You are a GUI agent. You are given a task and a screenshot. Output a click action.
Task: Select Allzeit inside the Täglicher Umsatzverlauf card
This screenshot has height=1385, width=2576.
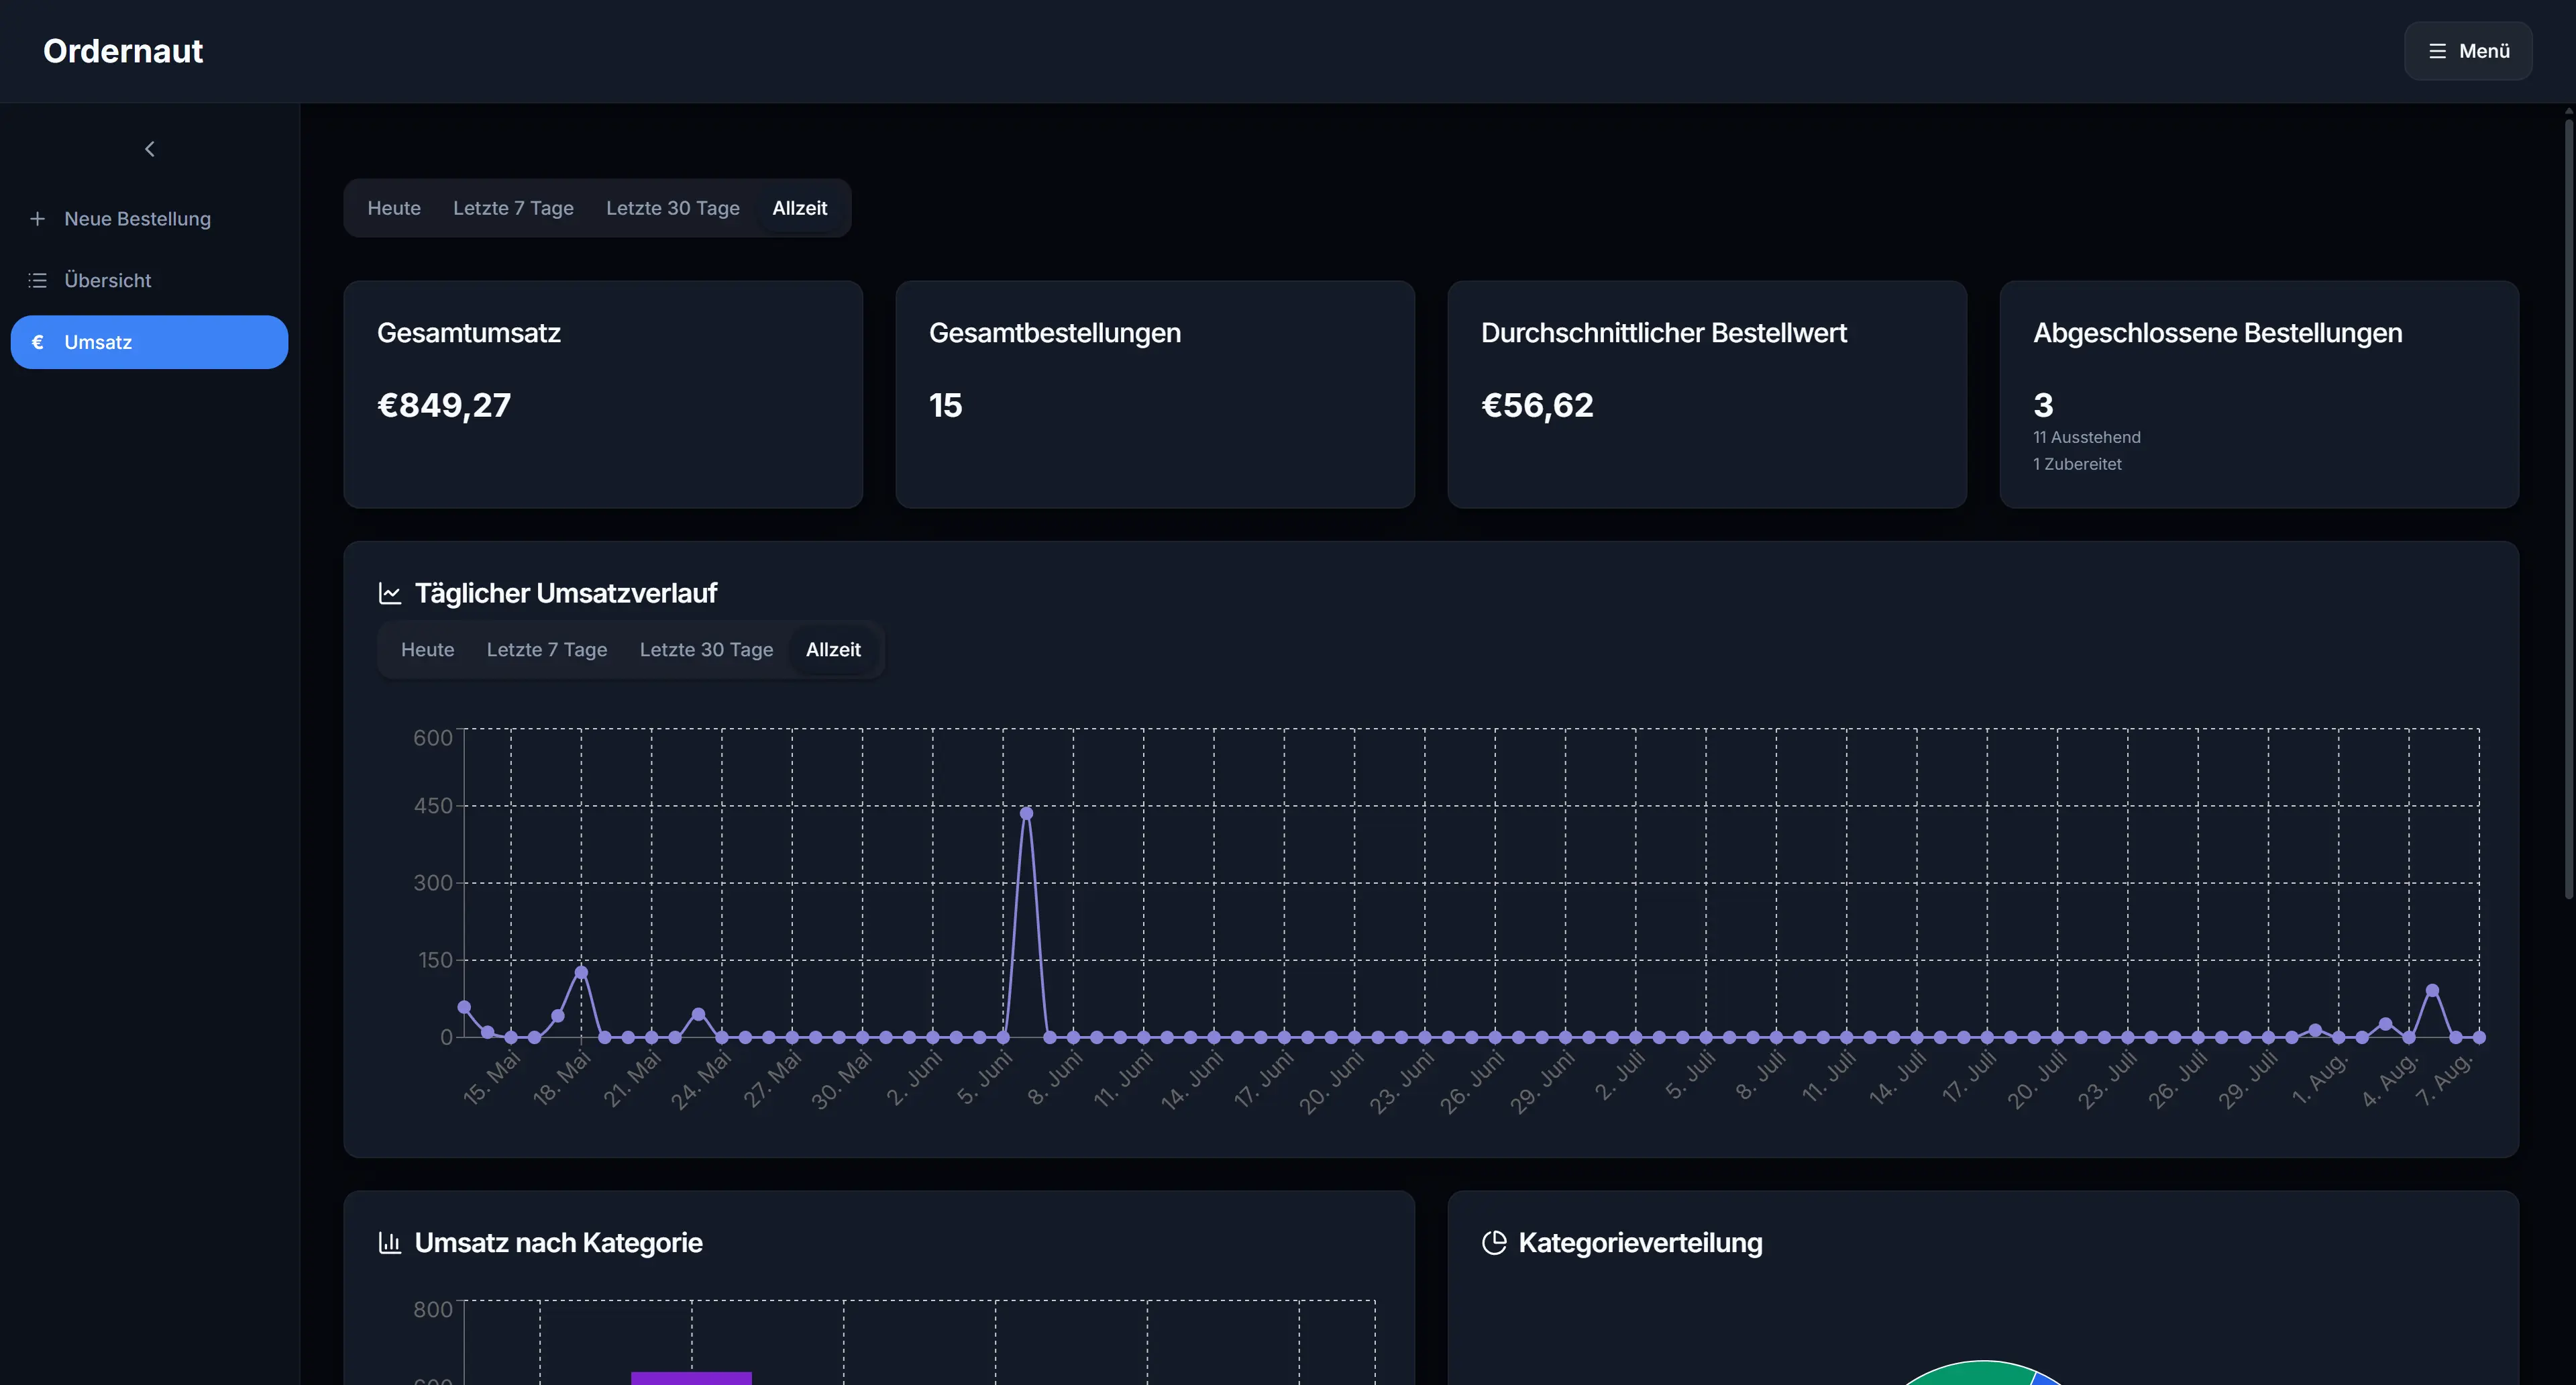tap(833, 650)
